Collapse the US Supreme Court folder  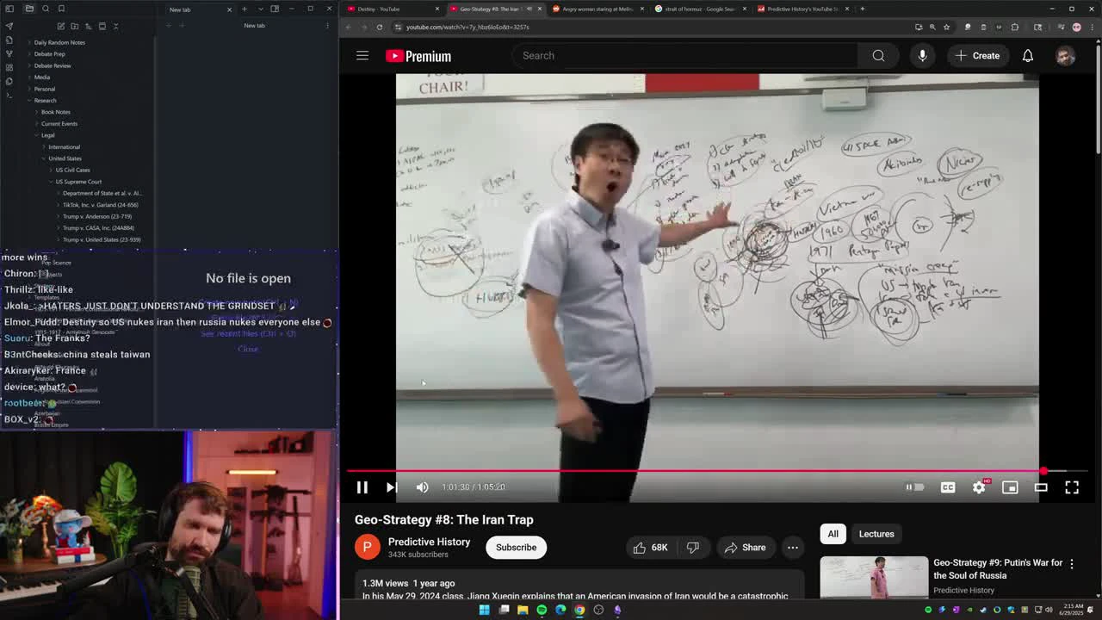coord(78,182)
